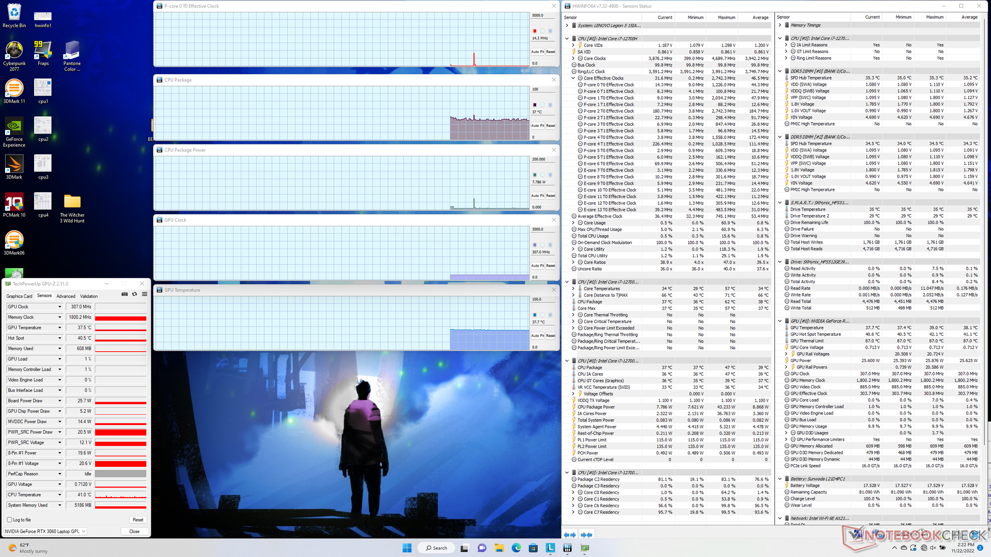Image resolution: width=991 pixels, height=557 pixels.
Task: Open GPU-Z hamburger menu icon
Action: click(145, 294)
